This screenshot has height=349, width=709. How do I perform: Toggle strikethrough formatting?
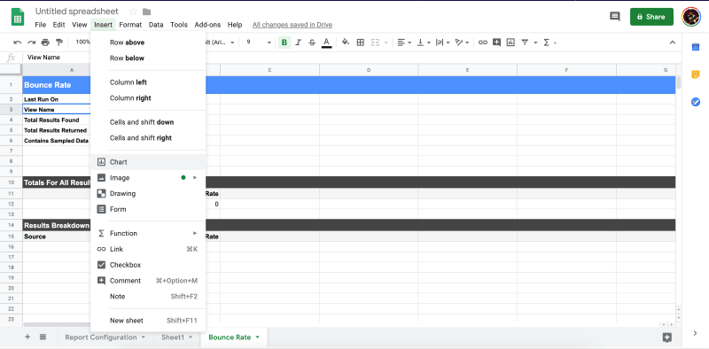pos(312,43)
